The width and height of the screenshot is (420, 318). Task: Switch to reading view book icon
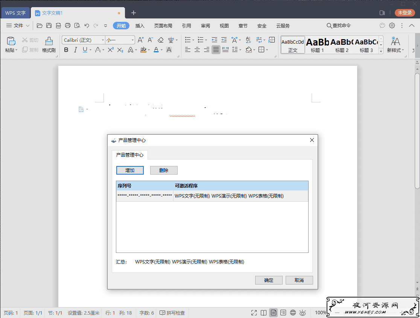click(264, 313)
